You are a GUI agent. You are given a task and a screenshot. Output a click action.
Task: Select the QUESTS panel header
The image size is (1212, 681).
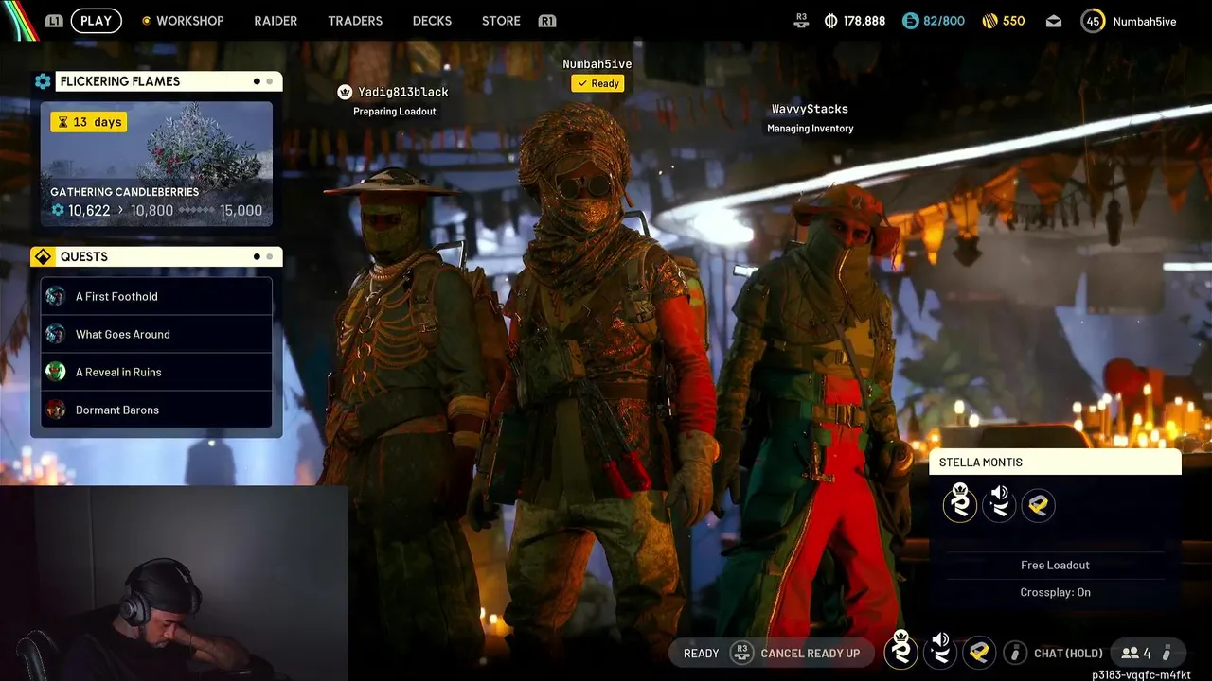pyautogui.click(x=169, y=256)
